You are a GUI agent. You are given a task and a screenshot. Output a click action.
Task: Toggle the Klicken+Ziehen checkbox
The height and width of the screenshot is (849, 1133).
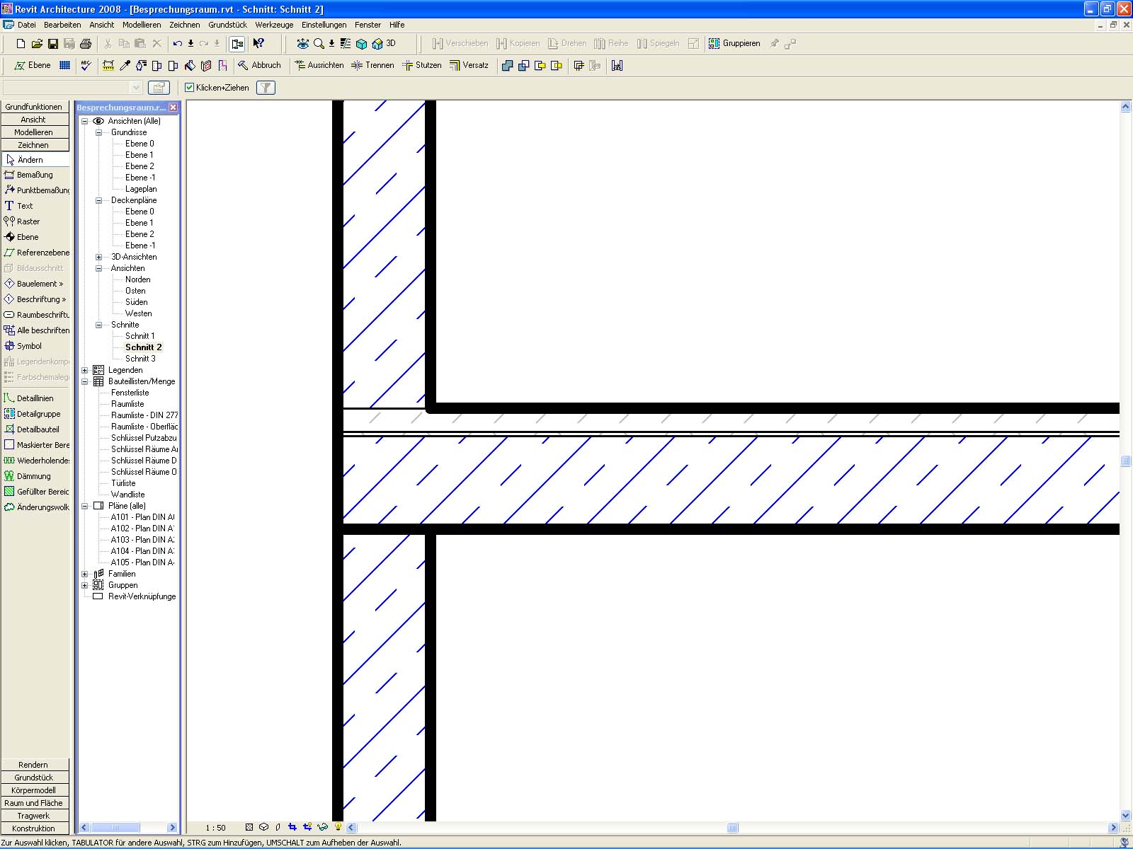tap(189, 88)
